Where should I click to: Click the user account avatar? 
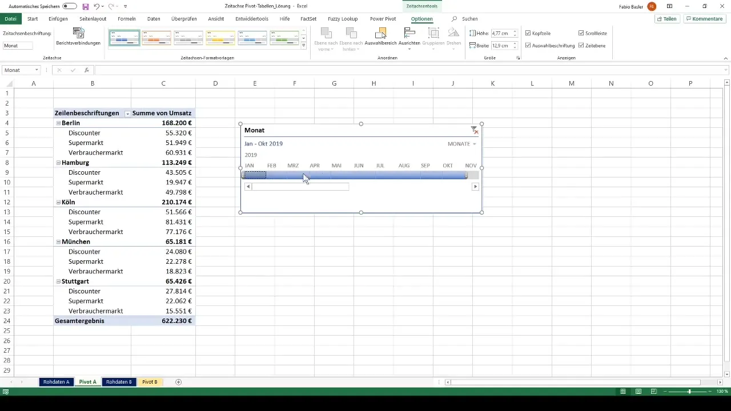[x=652, y=6]
